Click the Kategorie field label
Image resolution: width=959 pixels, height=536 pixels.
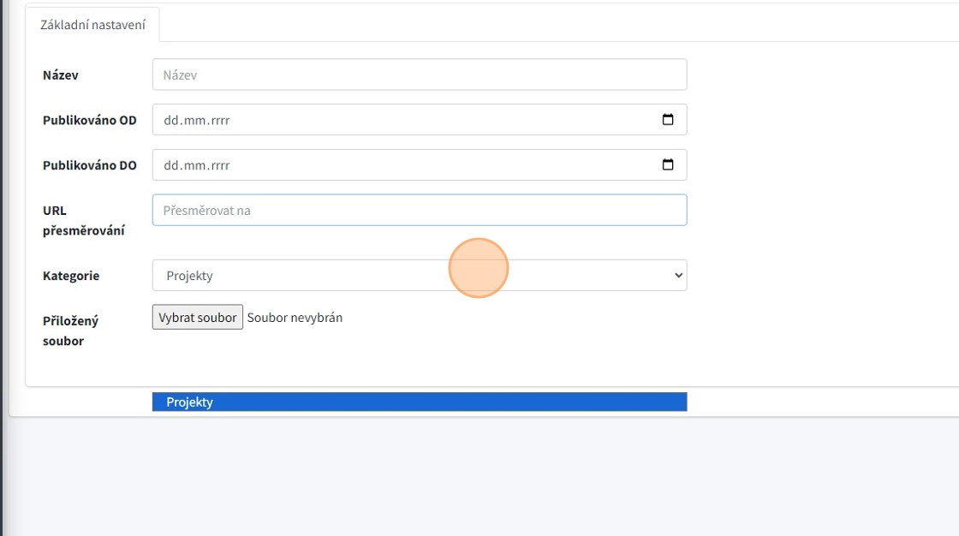point(71,276)
